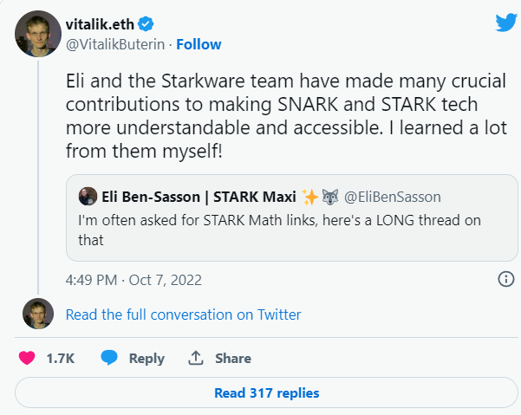Click the Reply text label
The width and height of the screenshot is (521, 415).
tap(147, 358)
